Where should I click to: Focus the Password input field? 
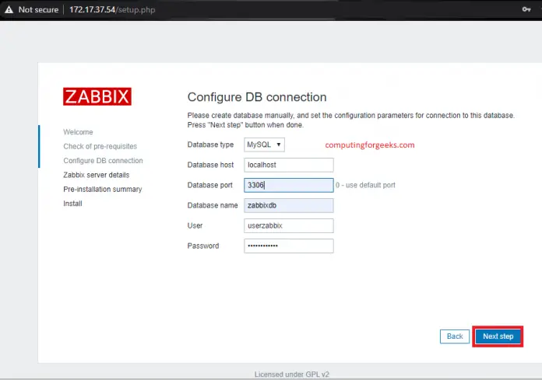(x=289, y=246)
